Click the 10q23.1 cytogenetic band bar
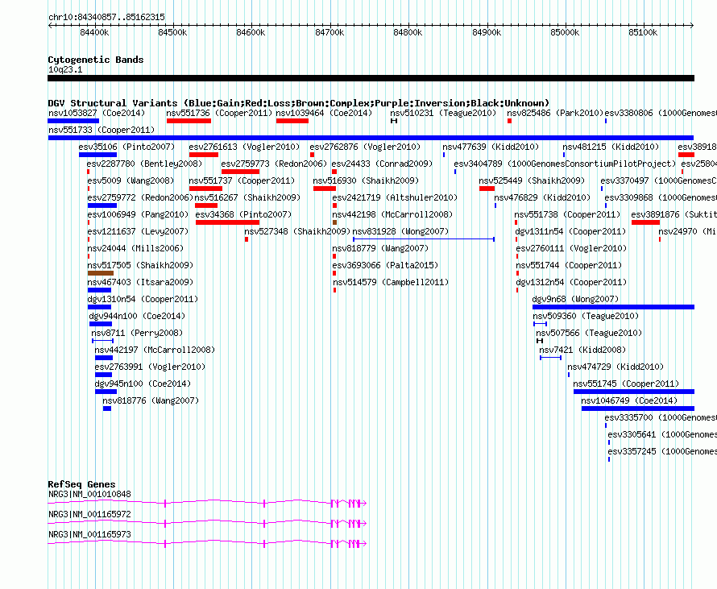Screen dimensions: 717x589 pos(371,78)
